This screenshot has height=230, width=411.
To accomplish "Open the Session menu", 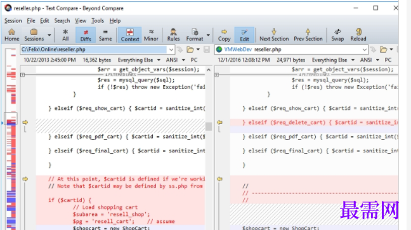I will (13, 21).
